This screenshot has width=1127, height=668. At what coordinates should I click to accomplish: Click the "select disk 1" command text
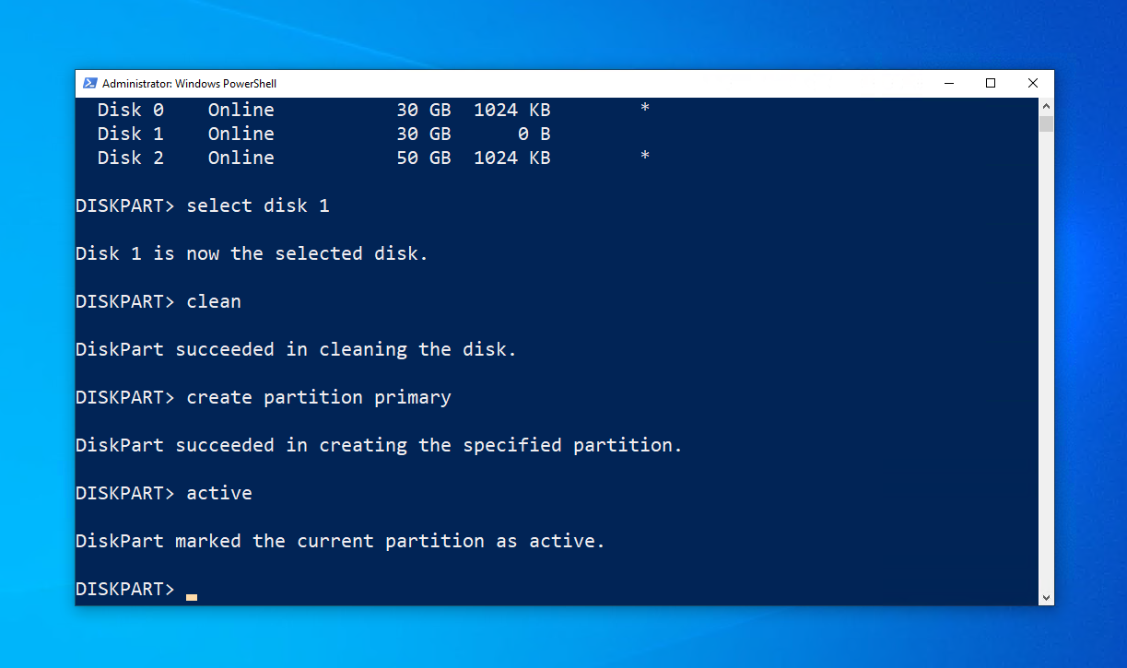[257, 205]
